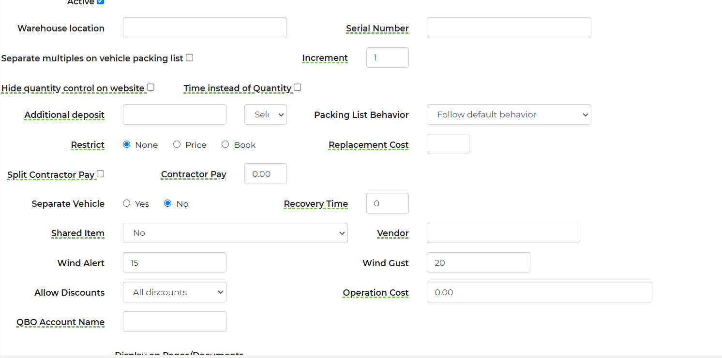Choose the Book restrict radio option
722x358 pixels.
[x=225, y=144]
